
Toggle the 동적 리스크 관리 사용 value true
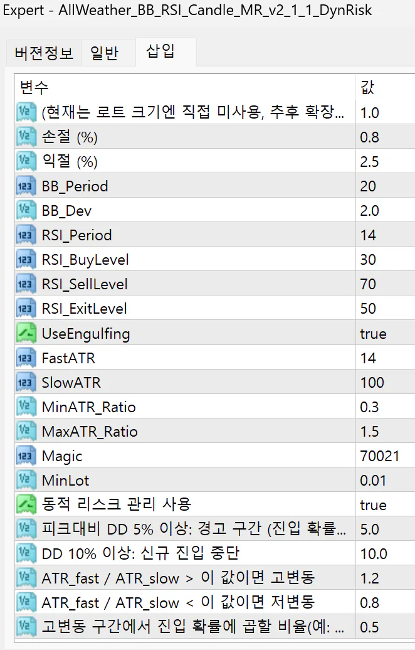click(373, 504)
